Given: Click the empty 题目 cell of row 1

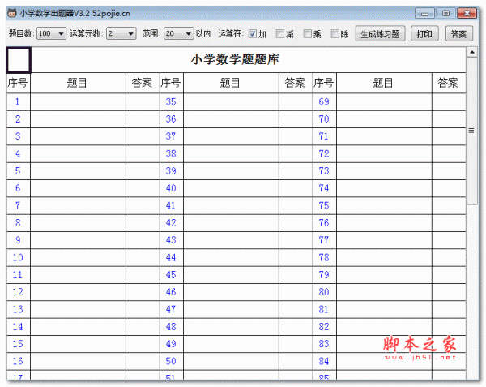Looking at the screenshot, I should click(x=78, y=101).
